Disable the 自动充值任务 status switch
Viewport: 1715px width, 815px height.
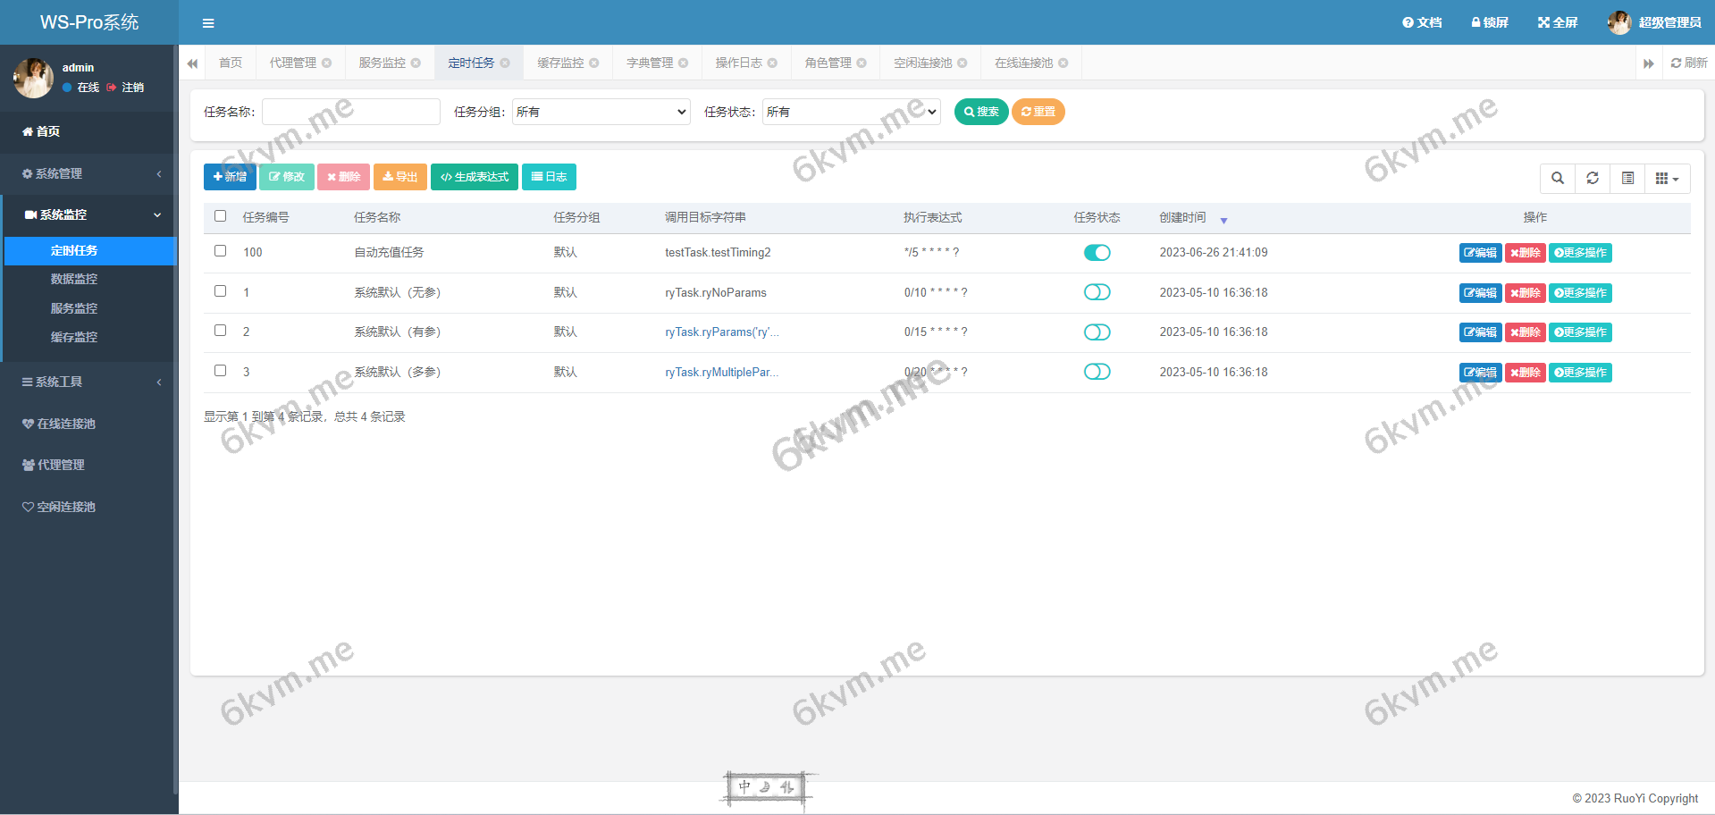point(1097,253)
